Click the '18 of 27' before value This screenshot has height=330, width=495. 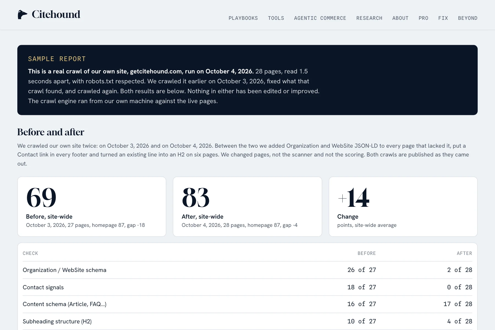coord(362,287)
